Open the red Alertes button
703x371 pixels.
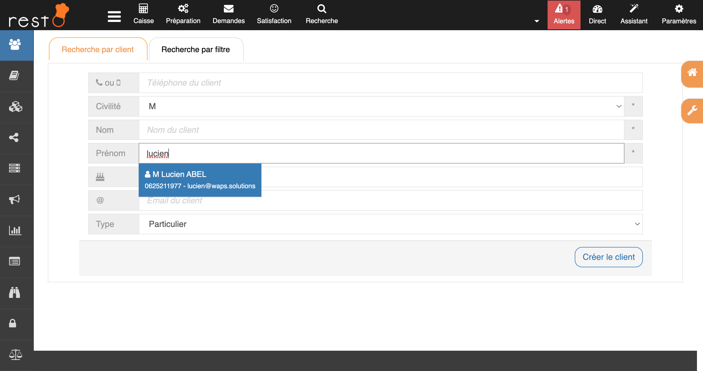tap(564, 15)
